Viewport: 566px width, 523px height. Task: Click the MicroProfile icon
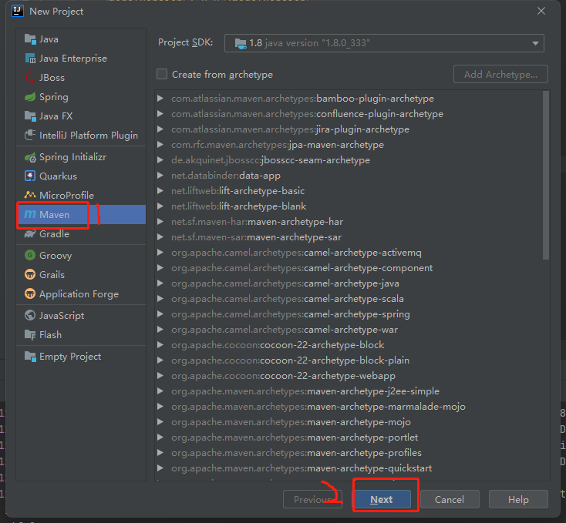(x=30, y=195)
